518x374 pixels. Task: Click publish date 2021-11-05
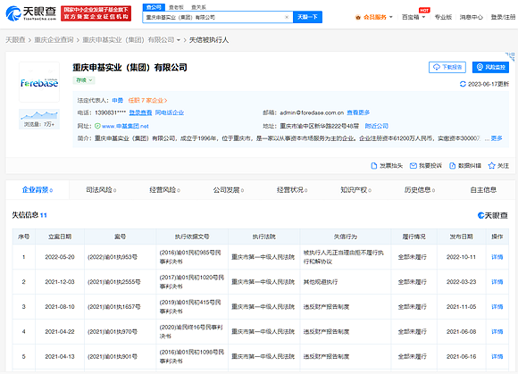point(461,307)
